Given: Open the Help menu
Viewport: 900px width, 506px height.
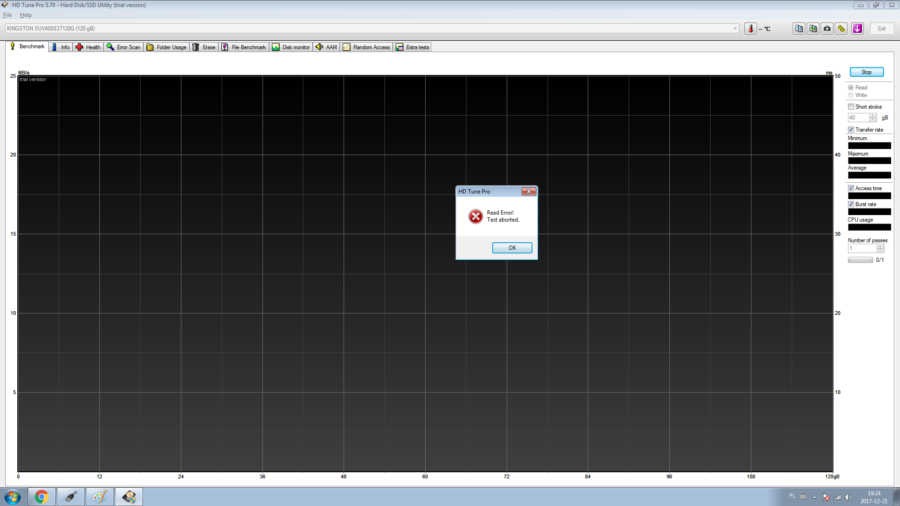Looking at the screenshot, I should 26,15.
